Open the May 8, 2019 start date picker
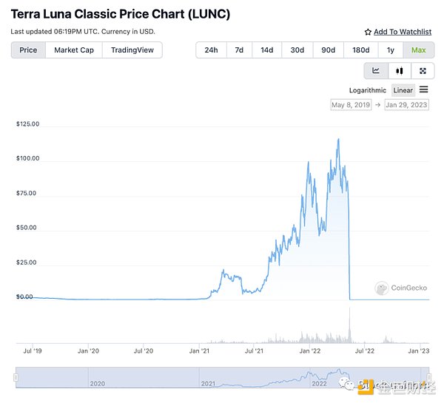444x403 pixels. pyautogui.click(x=351, y=105)
